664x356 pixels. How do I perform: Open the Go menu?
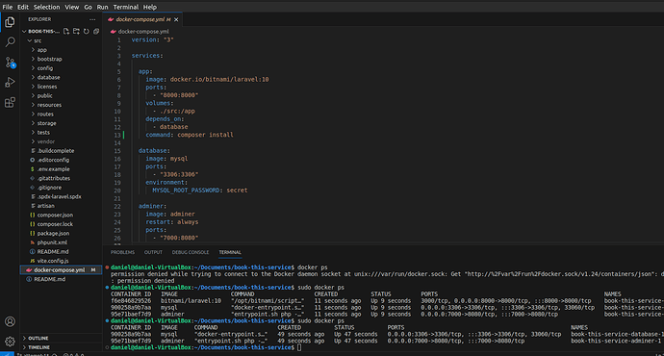(88, 7)
